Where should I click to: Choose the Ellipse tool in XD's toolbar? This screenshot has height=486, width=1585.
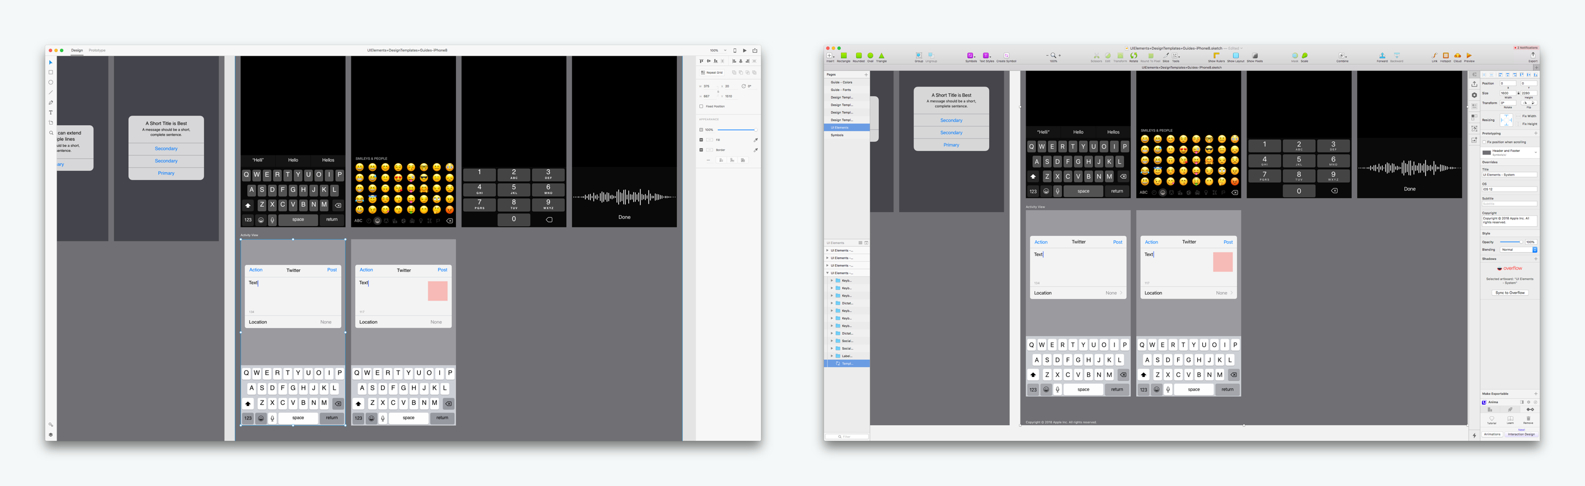[x=50, y=82]
